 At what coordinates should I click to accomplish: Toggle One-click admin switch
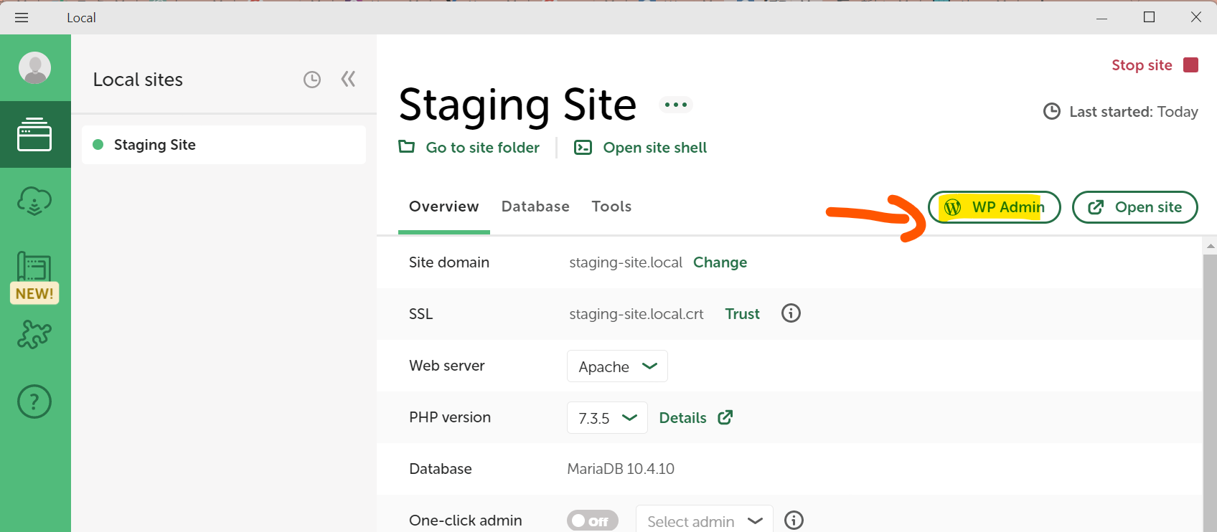[x=592, y=521]
